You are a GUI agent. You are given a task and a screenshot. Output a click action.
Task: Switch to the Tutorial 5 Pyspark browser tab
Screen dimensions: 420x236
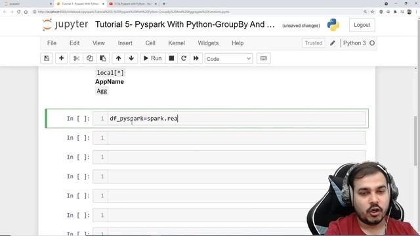coord(80,4)
